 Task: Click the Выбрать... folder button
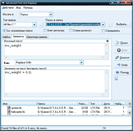122,24
